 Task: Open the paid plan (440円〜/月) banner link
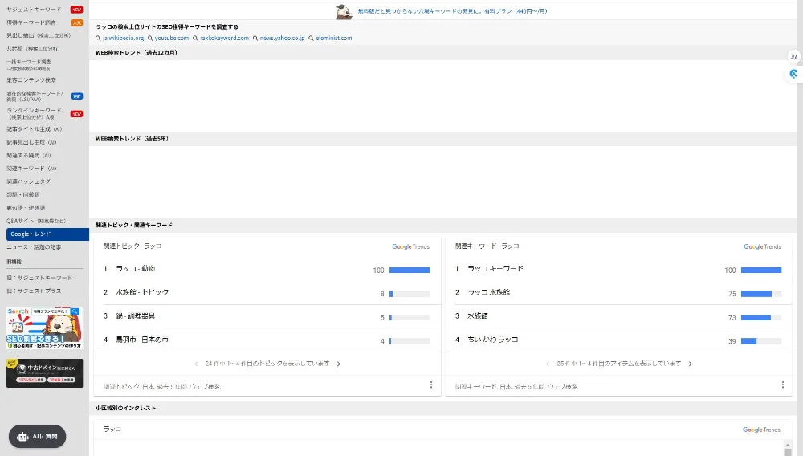(452, 11)
